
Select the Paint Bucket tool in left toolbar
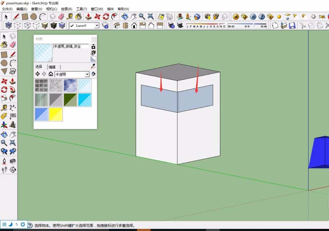pyautogui.click(x=4, y=45)
